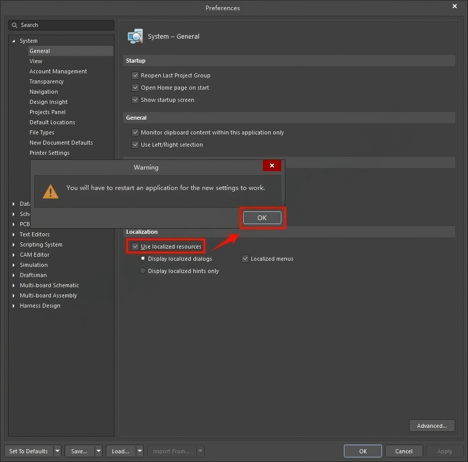Toggle Reopen Last Project Group checkbox

(x=135, y=75)
